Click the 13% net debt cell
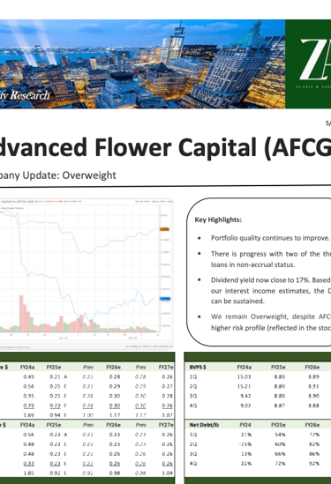Viewport: 331px width, 484px height. [x=246, y=454]
